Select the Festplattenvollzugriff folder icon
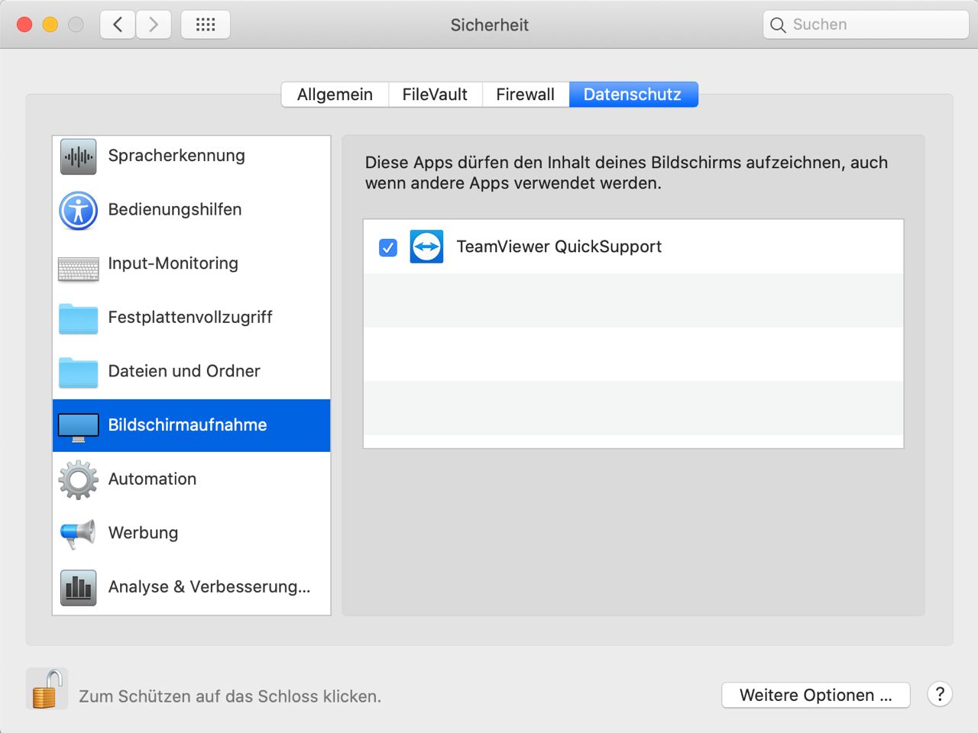Screen dimensions: 978x733 [78, 318]
